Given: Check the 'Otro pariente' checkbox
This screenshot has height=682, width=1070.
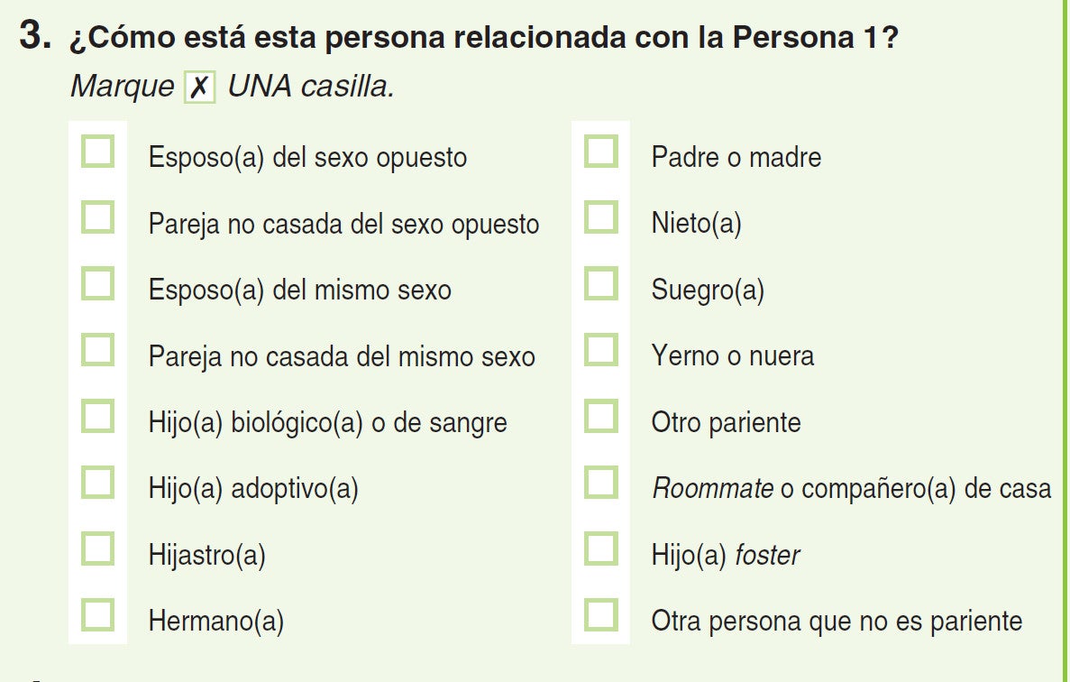Looking at the screenshot, I should point(601,416).
